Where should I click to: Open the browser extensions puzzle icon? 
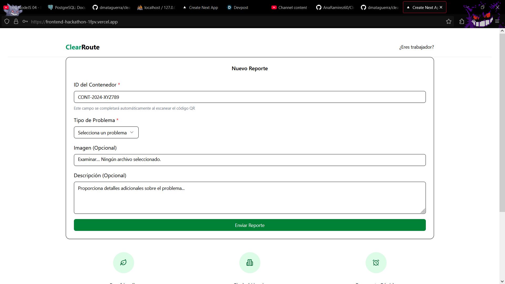tap(462, 22)
